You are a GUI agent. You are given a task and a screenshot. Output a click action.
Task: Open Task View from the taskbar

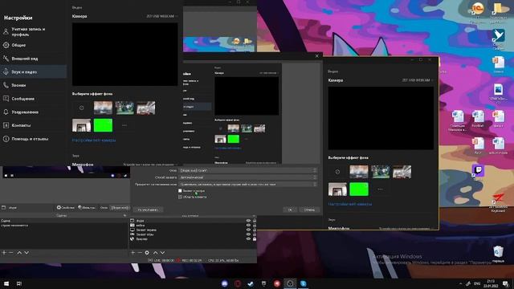[19, 283]
